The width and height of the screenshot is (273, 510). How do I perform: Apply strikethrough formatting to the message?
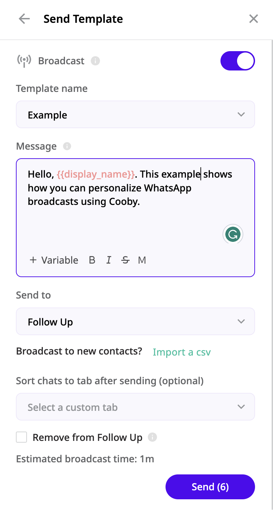coord(125,260)
